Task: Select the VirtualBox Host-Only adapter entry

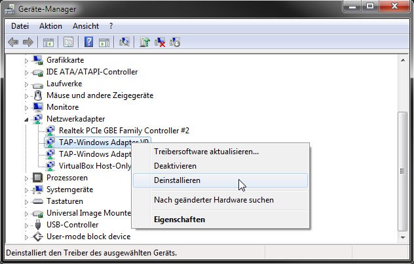Action: click(95, 166)
